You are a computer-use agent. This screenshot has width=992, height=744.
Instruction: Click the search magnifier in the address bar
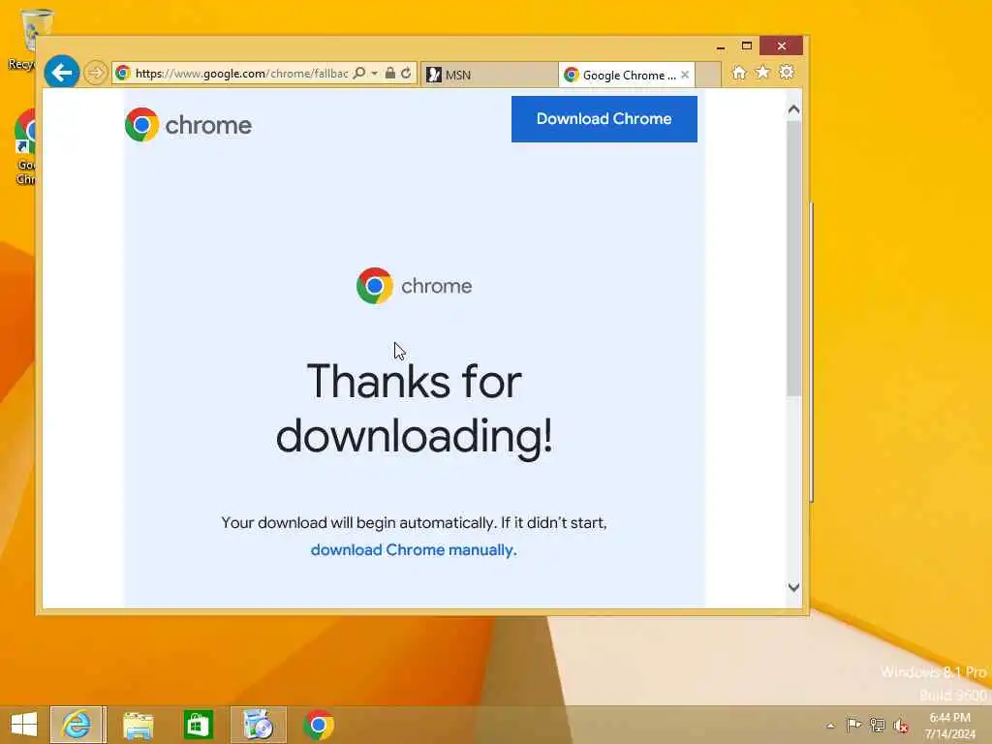tap(359, 74)
